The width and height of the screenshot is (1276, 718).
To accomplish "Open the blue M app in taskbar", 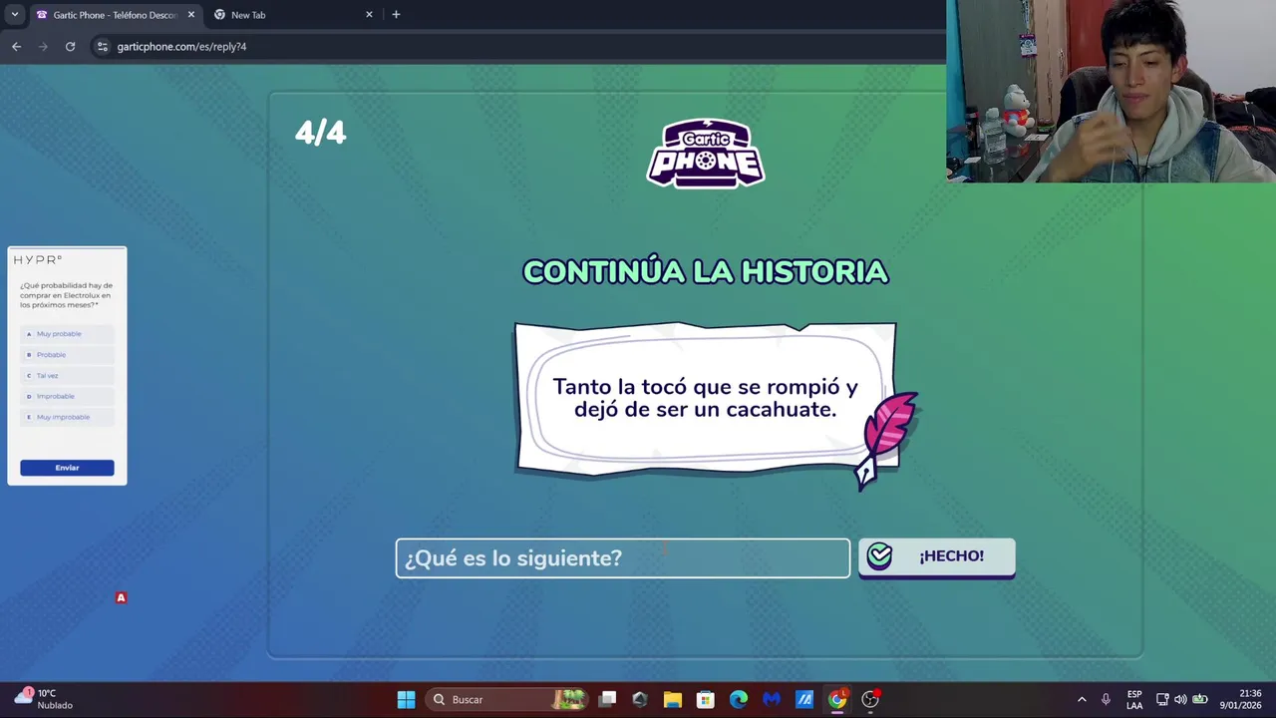I will [x=772, y=699].
